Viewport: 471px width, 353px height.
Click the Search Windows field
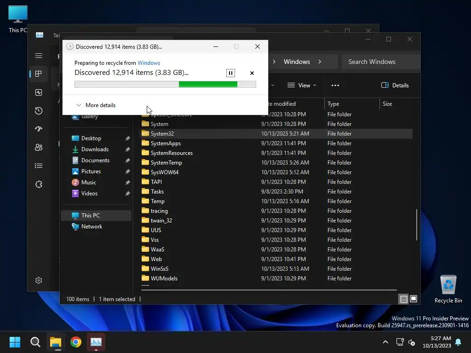coord(380,62)
